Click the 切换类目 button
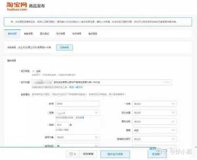The image size is (197, 160). [x=64, y=48]
